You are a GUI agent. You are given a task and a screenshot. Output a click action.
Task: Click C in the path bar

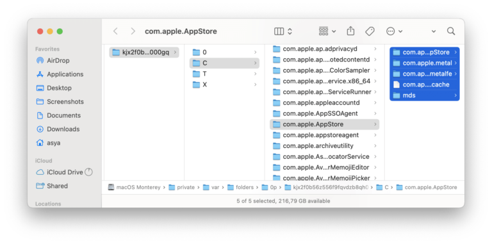pyautogui.click(x=382, y=187)
